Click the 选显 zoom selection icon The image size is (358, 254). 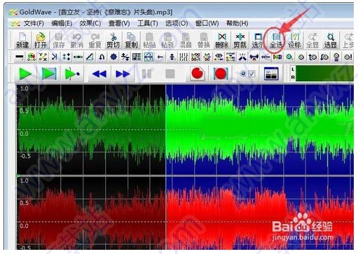click(331, 41)
